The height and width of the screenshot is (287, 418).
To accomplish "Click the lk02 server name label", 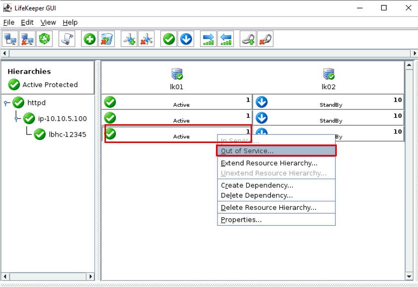I will click(328, 87).
